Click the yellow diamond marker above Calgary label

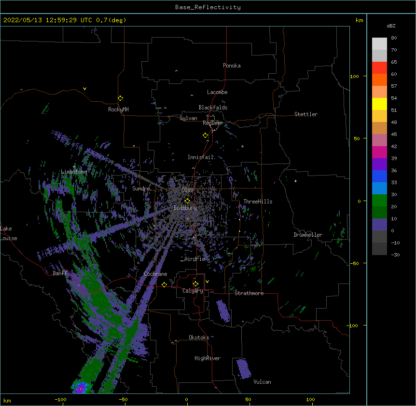coord(195,284)
